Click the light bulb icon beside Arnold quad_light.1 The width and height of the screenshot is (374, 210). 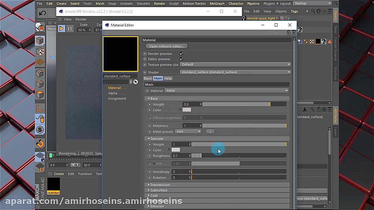tap(244, 18)
